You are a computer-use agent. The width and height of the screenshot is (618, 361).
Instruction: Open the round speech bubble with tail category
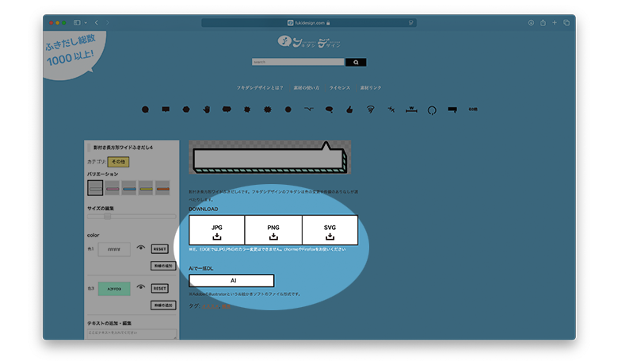click(145, 109)
